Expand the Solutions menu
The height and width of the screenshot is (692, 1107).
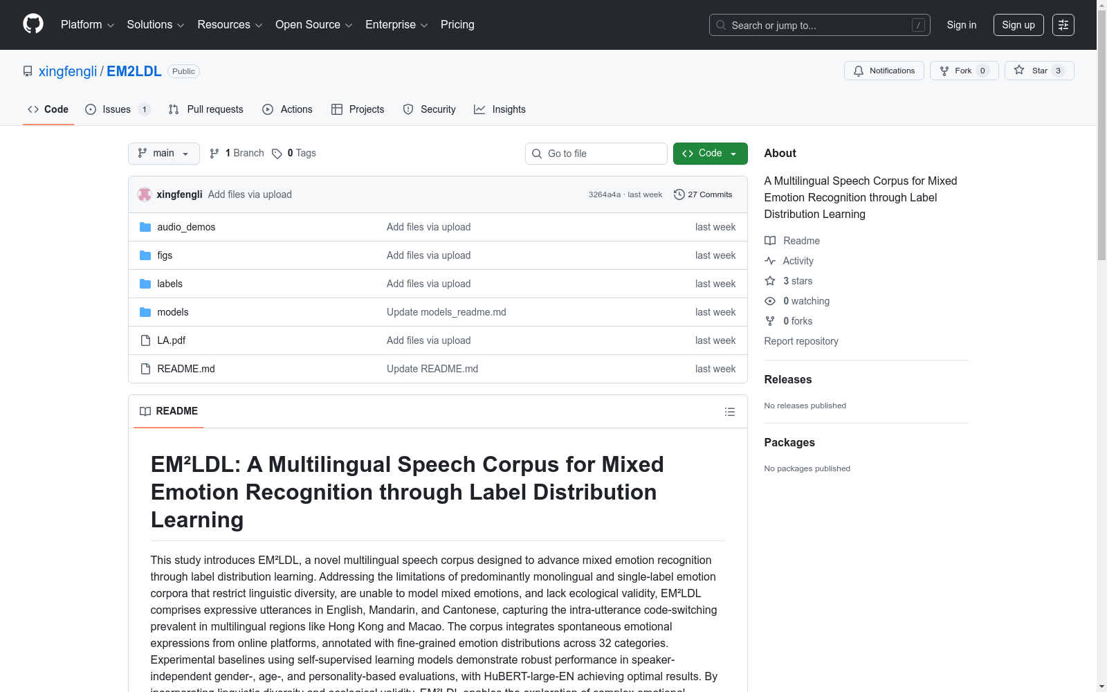[156, 25]
